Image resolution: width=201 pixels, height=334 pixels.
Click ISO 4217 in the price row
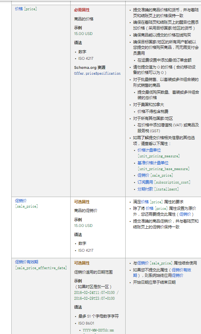[x=86, y=58]
